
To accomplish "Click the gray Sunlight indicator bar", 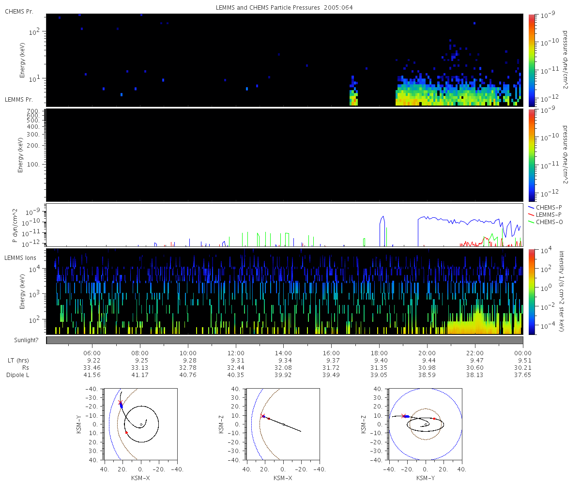I will coord(285,340).
